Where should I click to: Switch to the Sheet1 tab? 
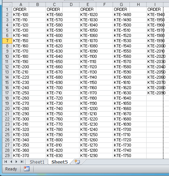(x=37, y=162)
